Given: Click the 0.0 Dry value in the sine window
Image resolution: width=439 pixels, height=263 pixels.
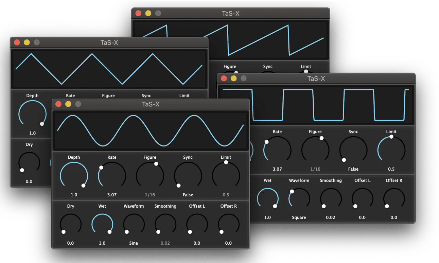Looking at the screenshot, I should (70, 243).
